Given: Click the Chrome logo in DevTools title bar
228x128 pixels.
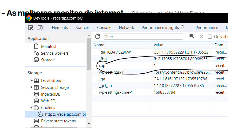Looking at the screenshot, I should pos(29,18).
